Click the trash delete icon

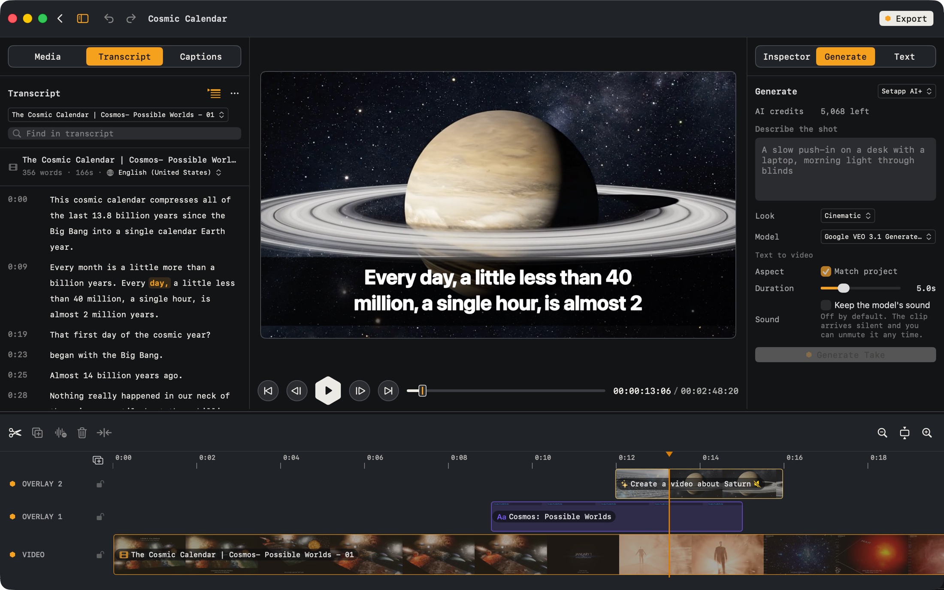click(x=82, y=433)
